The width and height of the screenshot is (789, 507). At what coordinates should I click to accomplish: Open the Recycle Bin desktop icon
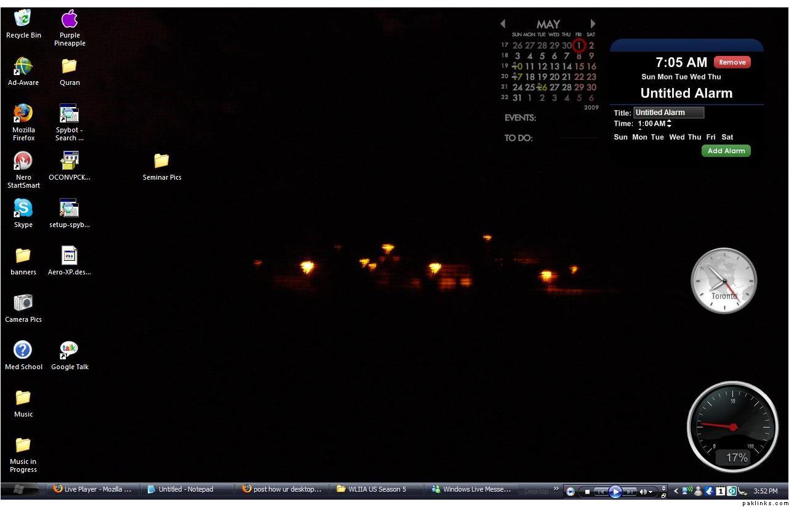point(23,18)
